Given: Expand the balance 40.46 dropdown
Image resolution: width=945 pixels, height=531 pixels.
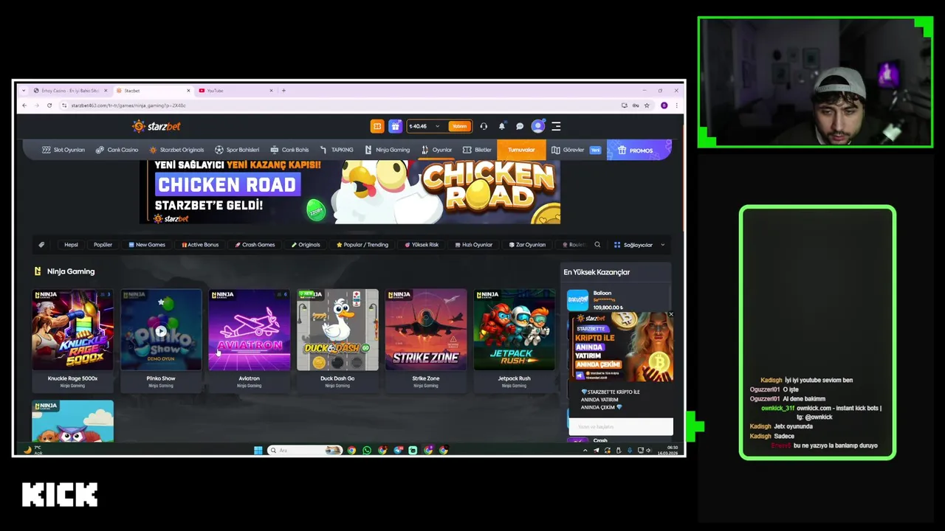Looking at the screenshot, I should tap(437, 126).
